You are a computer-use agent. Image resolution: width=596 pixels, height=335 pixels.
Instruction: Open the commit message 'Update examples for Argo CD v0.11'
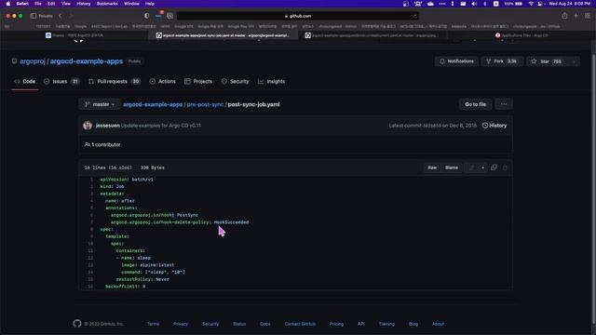point(161,126)
